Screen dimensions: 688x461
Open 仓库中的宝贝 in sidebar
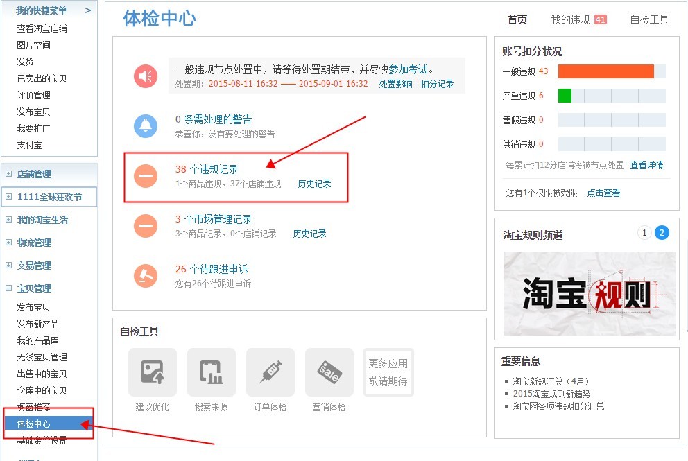(x=42, y=390)
